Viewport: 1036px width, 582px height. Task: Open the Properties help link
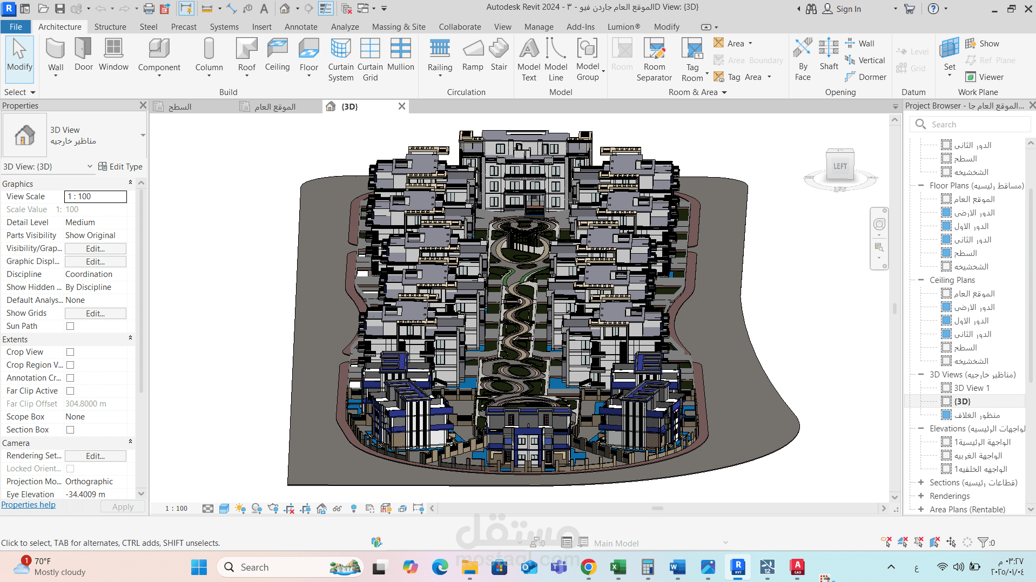(28, 505)
